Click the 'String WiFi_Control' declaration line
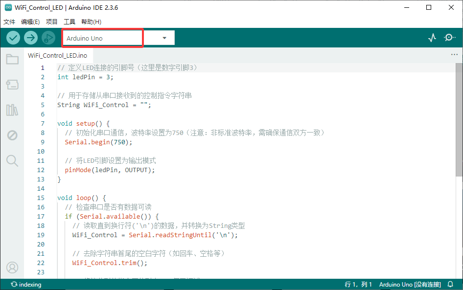 click(104, 105)
